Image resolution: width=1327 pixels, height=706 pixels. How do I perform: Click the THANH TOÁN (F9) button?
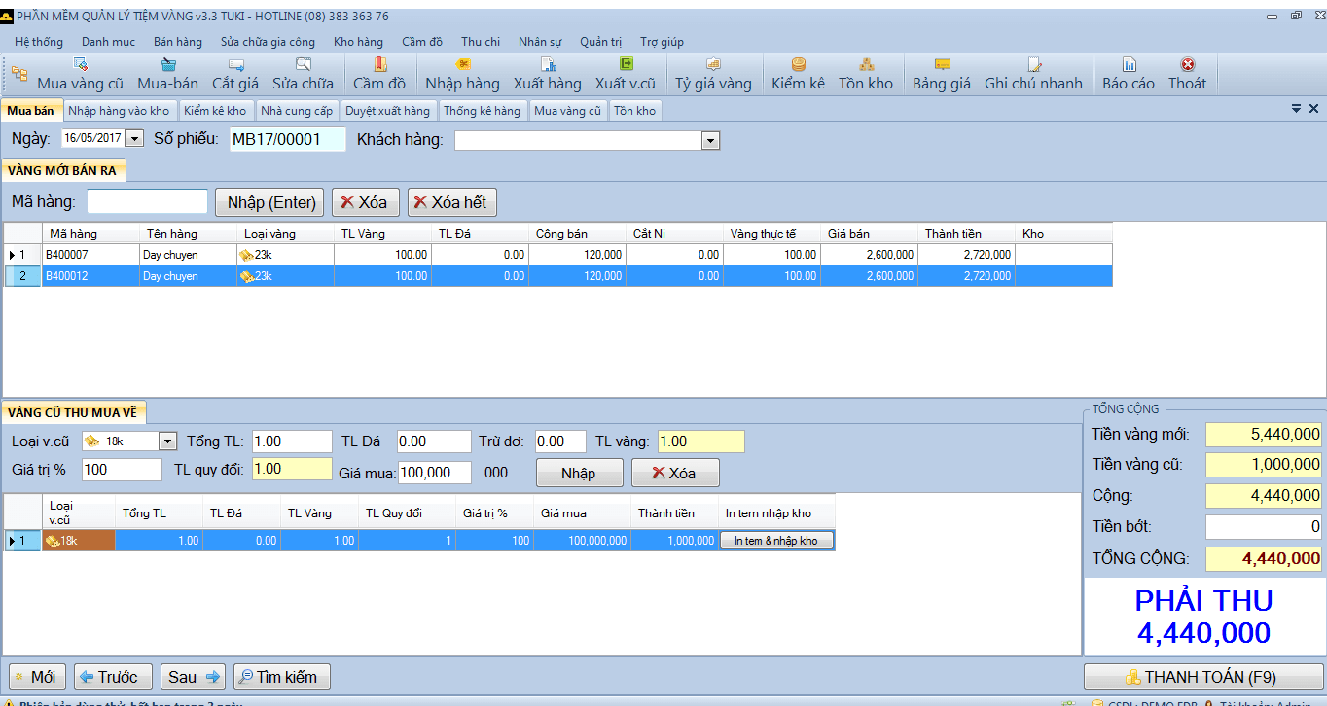[1201, 677]
